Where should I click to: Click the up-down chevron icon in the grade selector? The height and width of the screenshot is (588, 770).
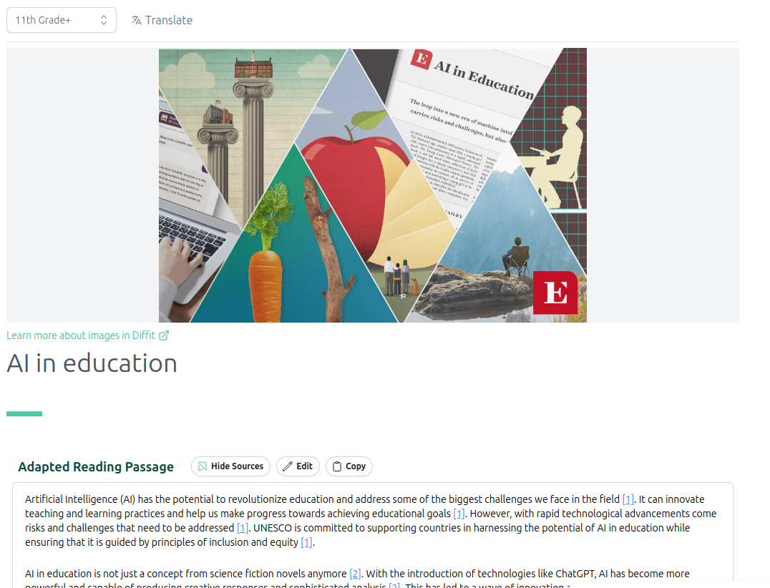click(x=104, y=20)
